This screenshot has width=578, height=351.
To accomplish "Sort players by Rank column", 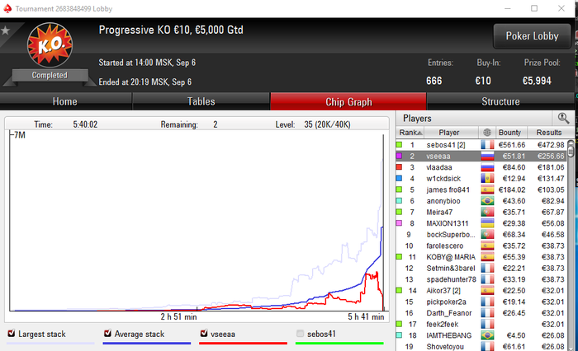I will pyautogui.click(x=410, y=133).
